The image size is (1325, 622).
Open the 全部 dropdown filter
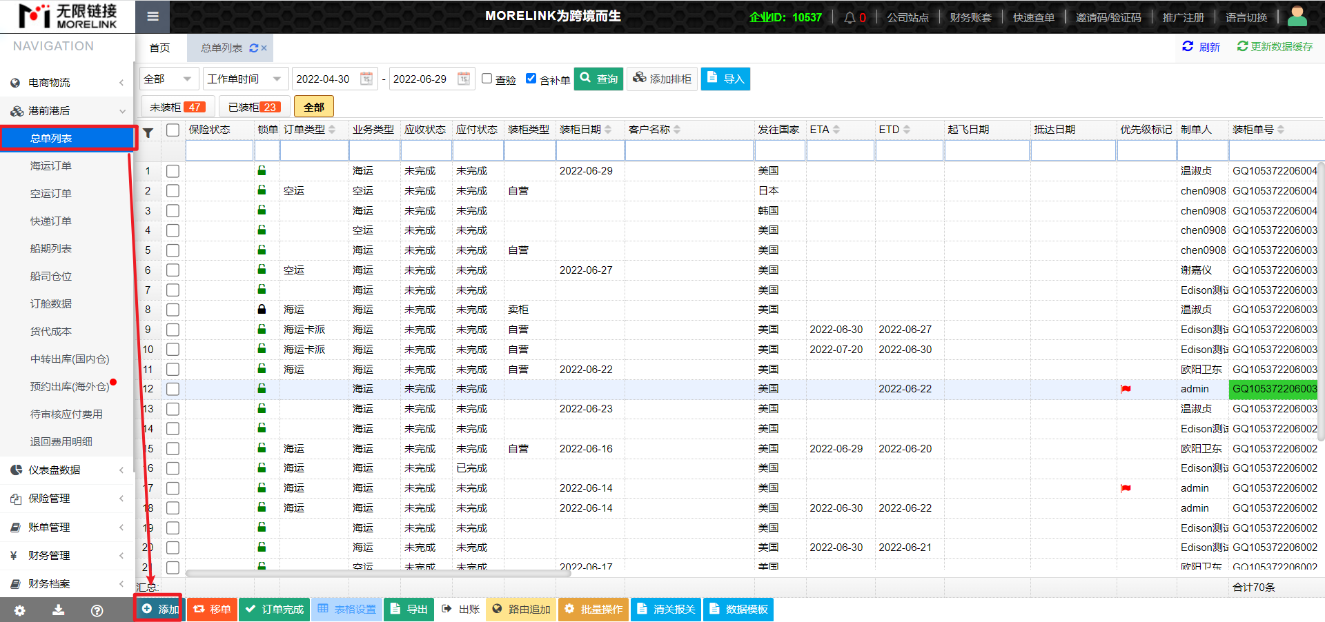tap(168, 79)
